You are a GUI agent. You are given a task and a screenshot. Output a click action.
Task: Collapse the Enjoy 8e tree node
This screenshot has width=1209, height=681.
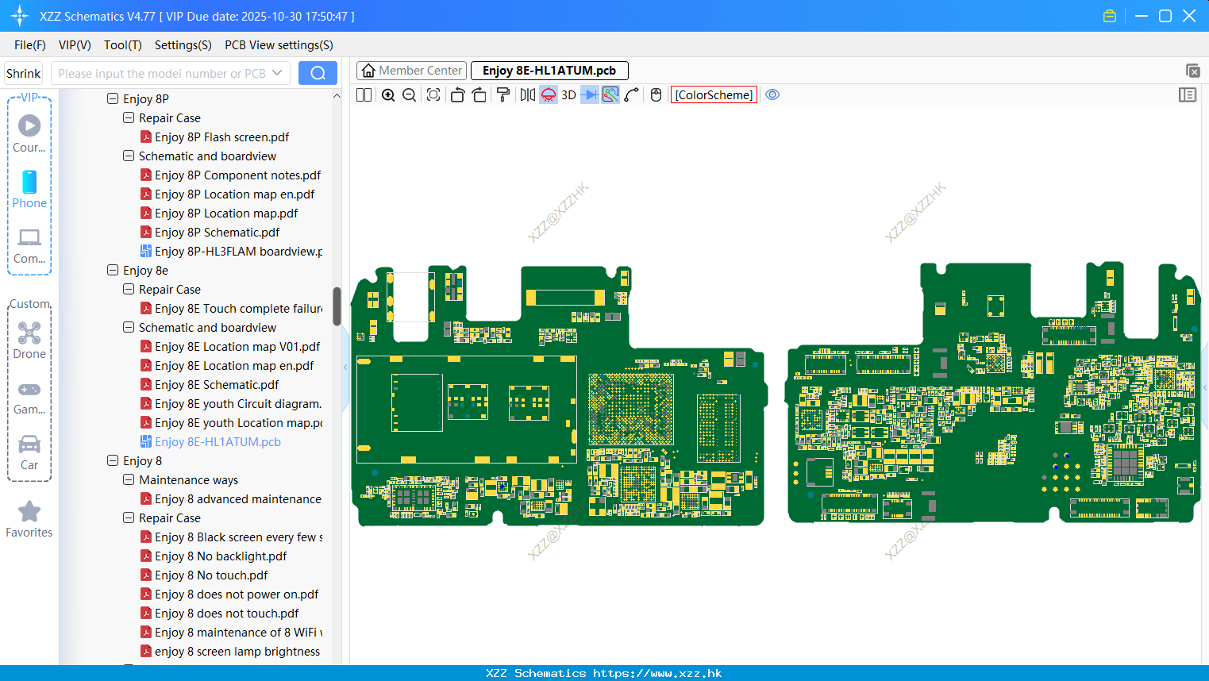113,270
